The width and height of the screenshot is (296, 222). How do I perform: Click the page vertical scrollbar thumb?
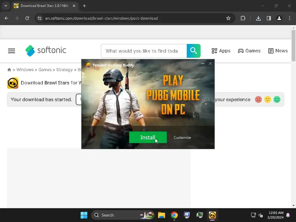tap(293, 45)
